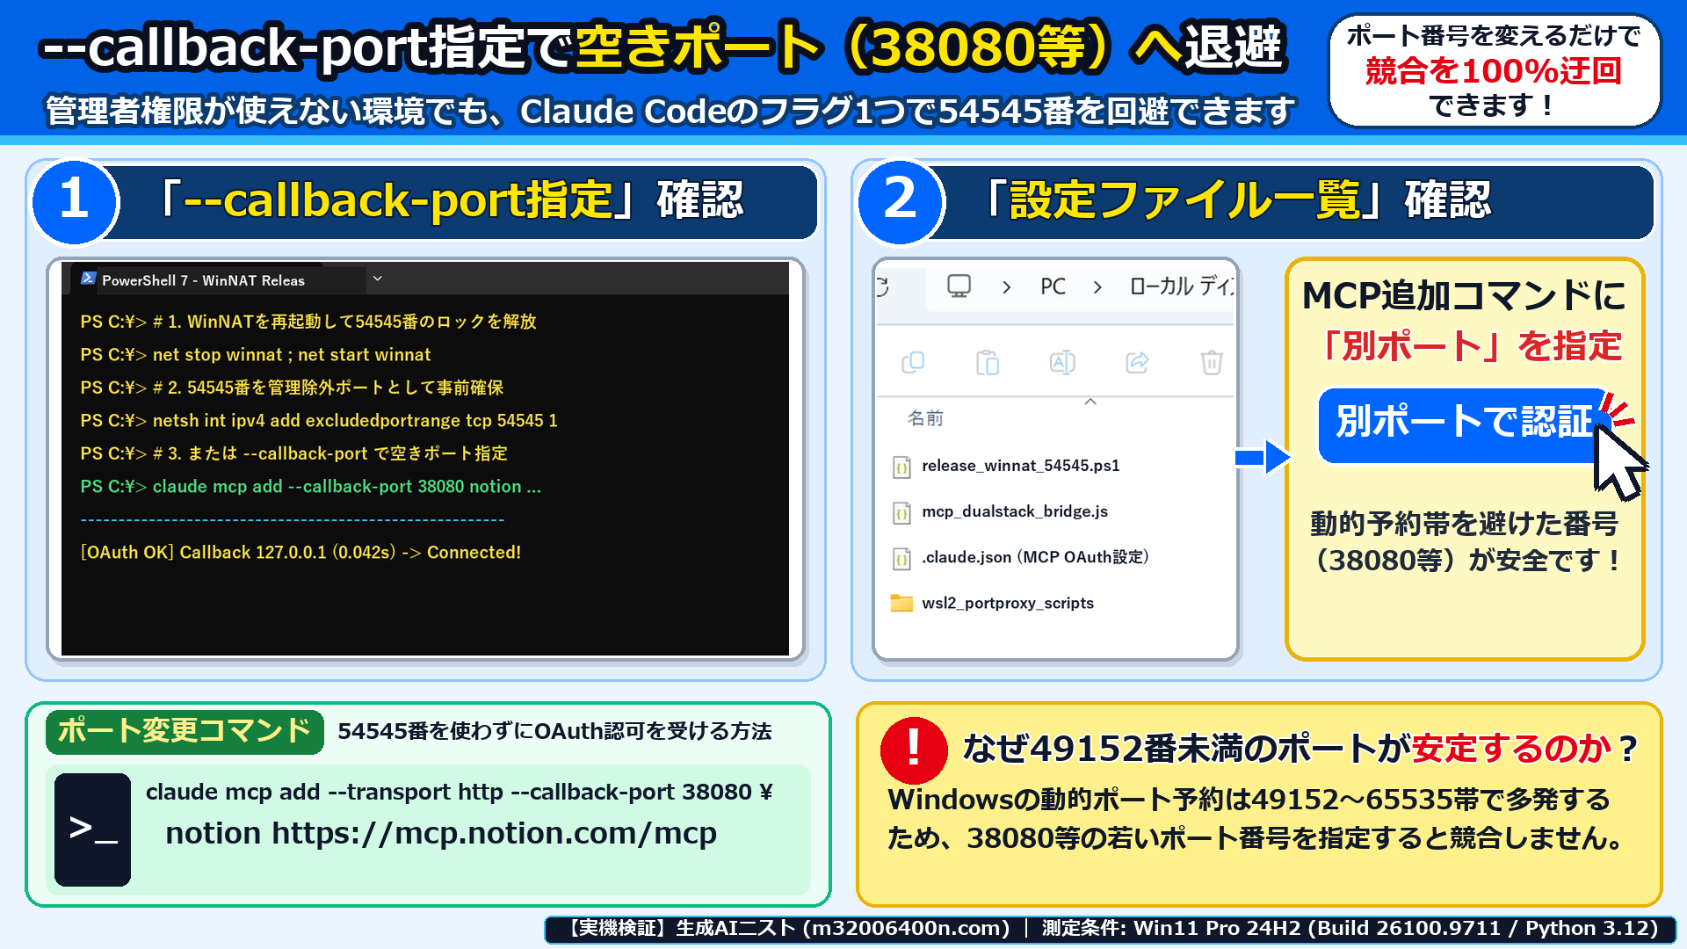Click the Paste icon in Explorer toolbar
This screenshot has height=949, width=1687.
click(x=988, y=362)
